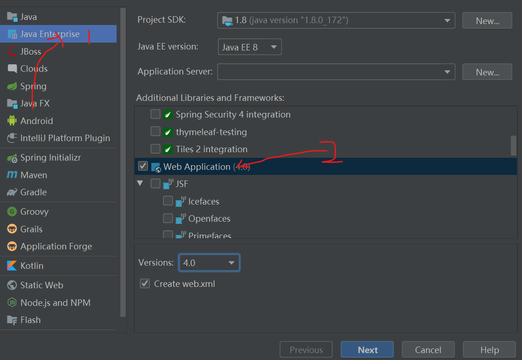
Task: Click the Cancel button
Action: pyautogui.click(x=428, y=350)
